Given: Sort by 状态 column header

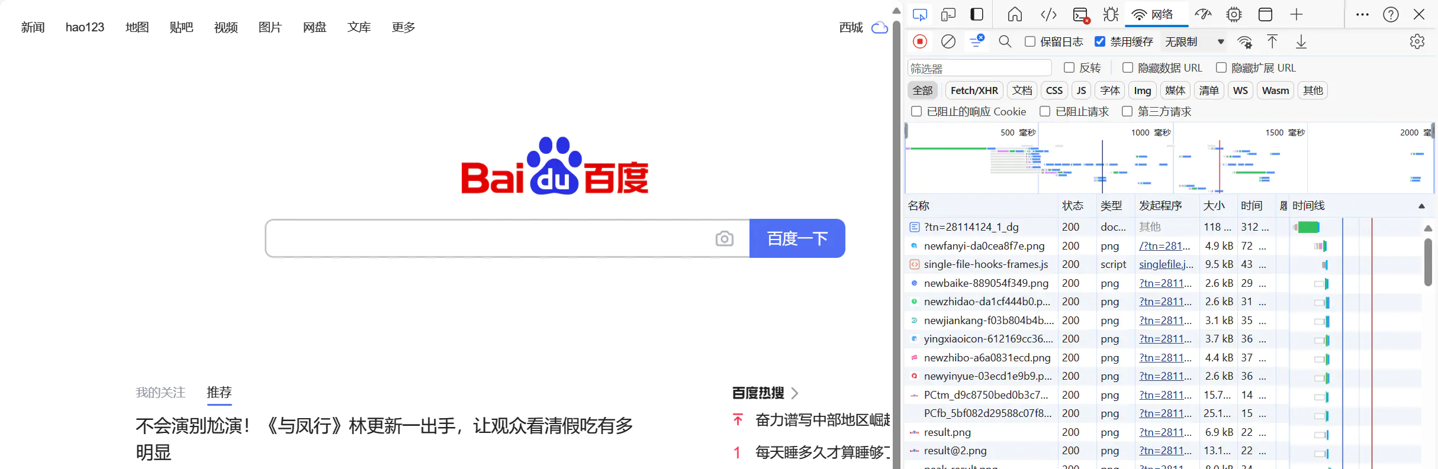Looking at the screenshot, I should click(x=1076, y=206).
